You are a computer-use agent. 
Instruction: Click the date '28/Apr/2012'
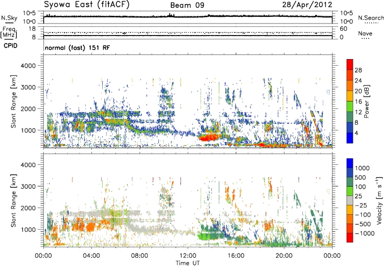point(307,5)
